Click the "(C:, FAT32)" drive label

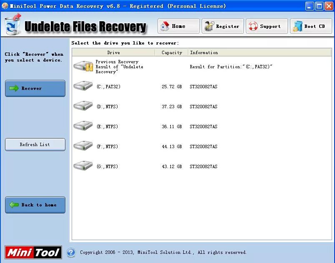click(x=108, y=87)
